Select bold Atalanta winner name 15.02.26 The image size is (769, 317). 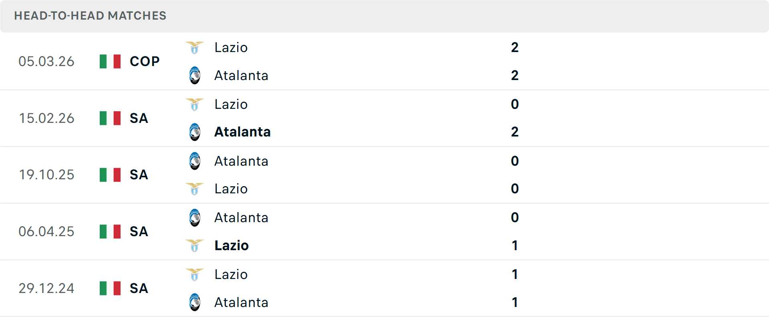pyautogui.click(x=242, y=132)
